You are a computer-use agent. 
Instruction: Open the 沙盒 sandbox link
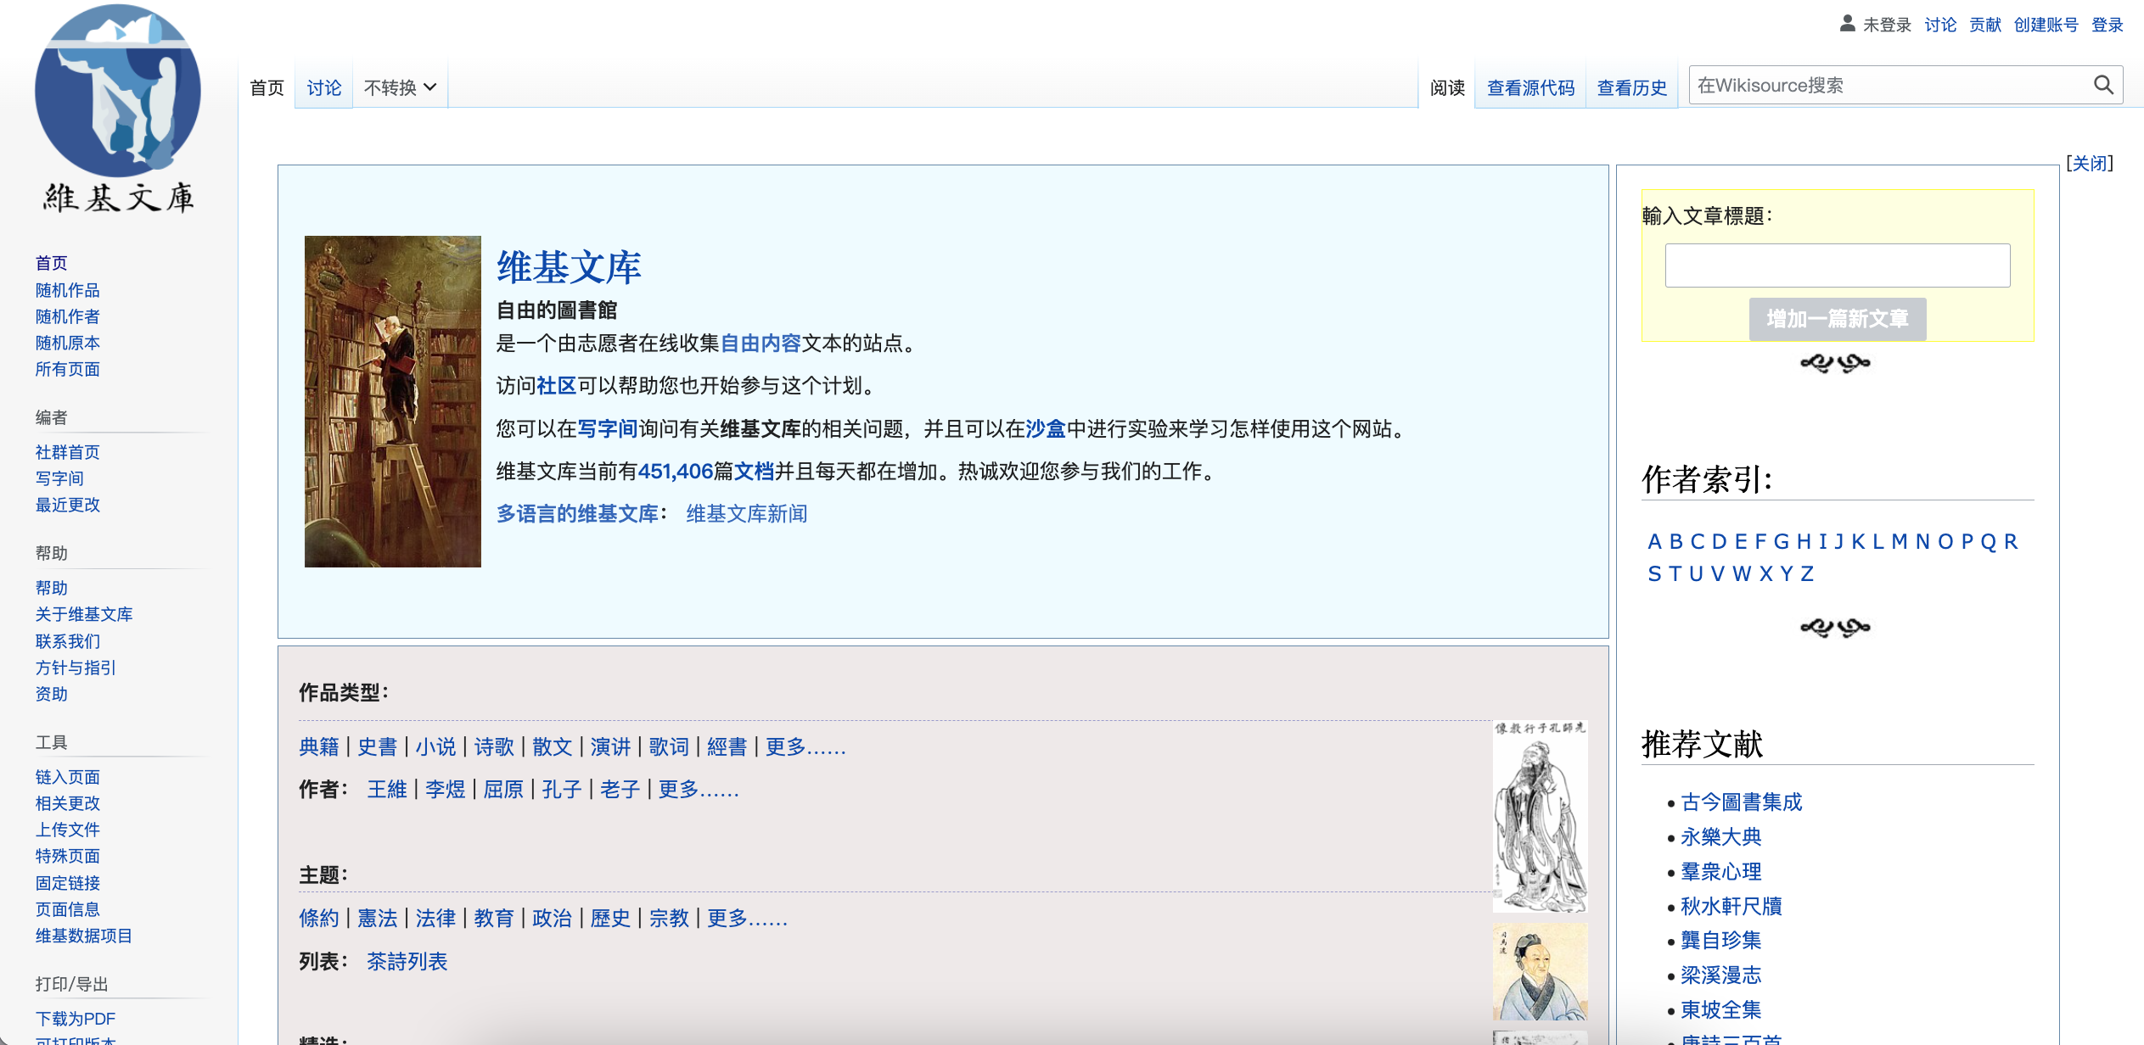1046,428
